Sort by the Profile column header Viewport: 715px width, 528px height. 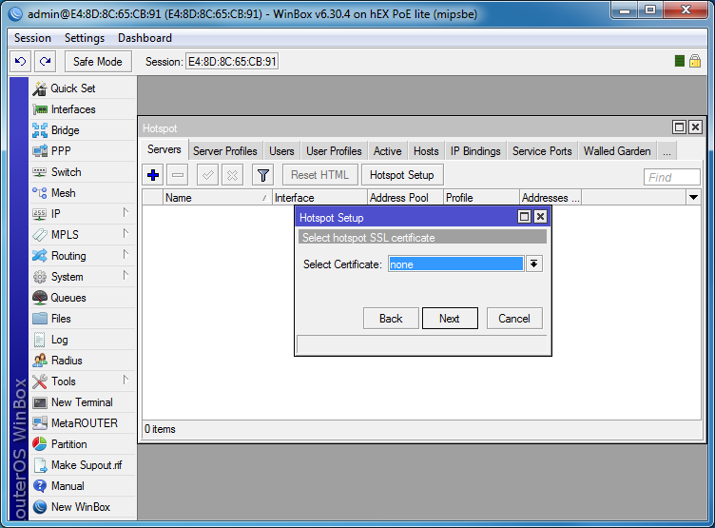[481, 198]
